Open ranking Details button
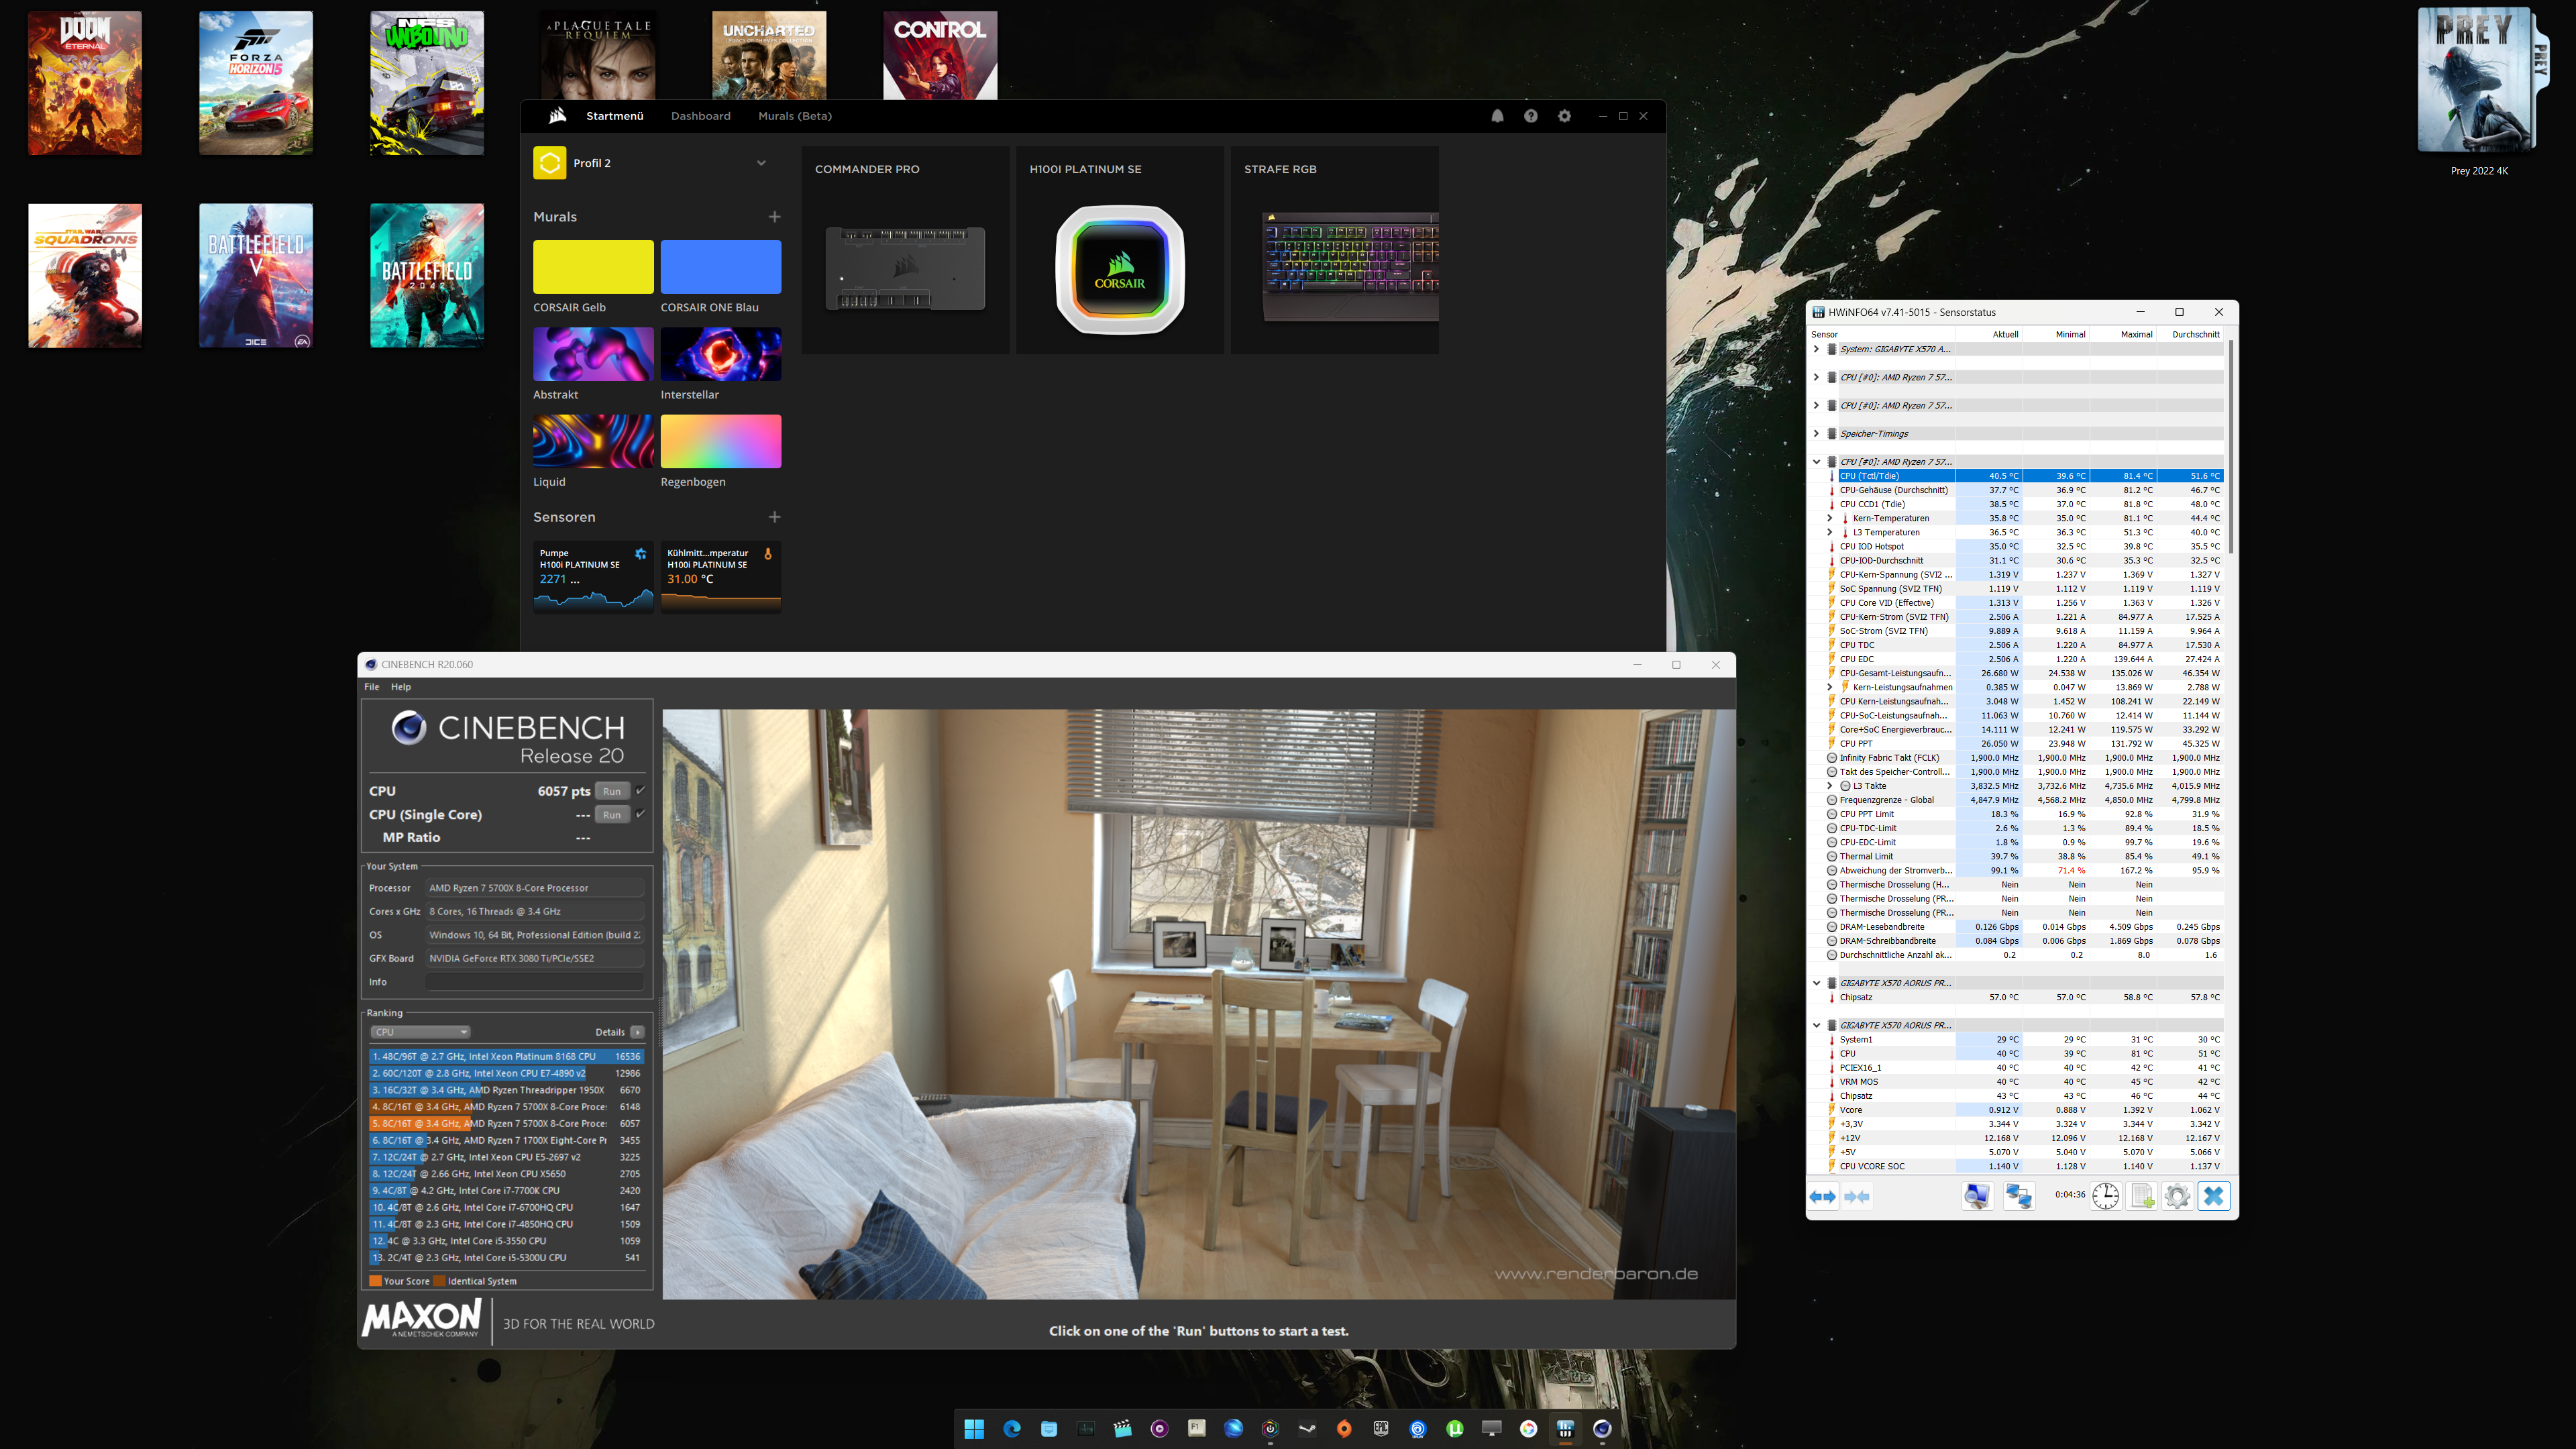Image resolution: width=2576 pixels, height=1449 pixels. coord(637,1032)
